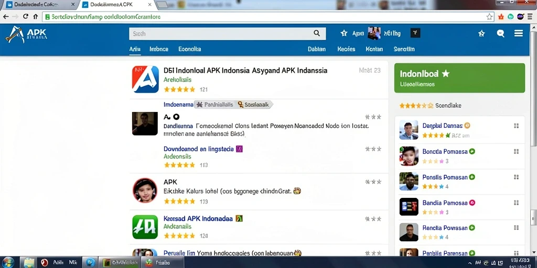Open the hamburger menu in the site header
This screenshot has width=537, height=268.
click(519, 33)
